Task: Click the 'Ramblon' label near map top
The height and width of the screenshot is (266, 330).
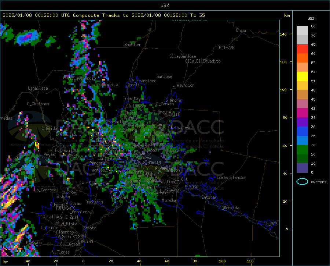Action: pos(132,45)
